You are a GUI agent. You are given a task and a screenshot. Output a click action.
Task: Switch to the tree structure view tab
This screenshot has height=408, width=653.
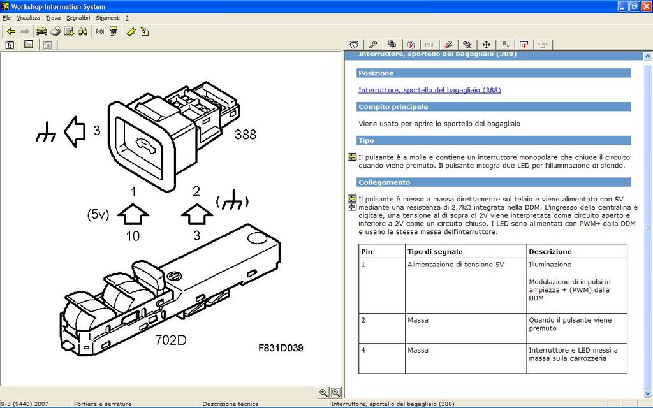tap(10, 45)
